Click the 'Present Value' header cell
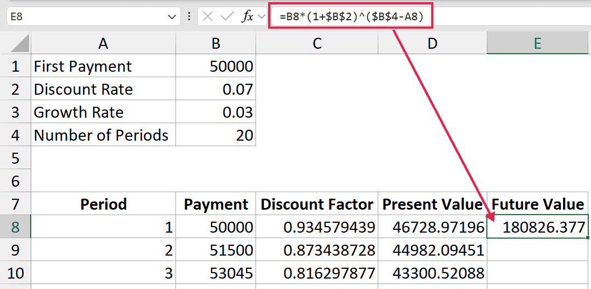The width and height of the screenshot is (591, 289). [x=433, y=204]
